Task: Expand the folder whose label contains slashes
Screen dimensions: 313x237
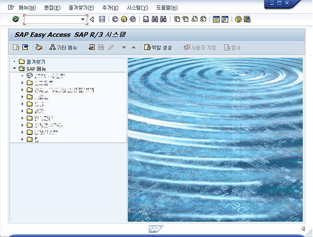Action: [x=22, y=90]
